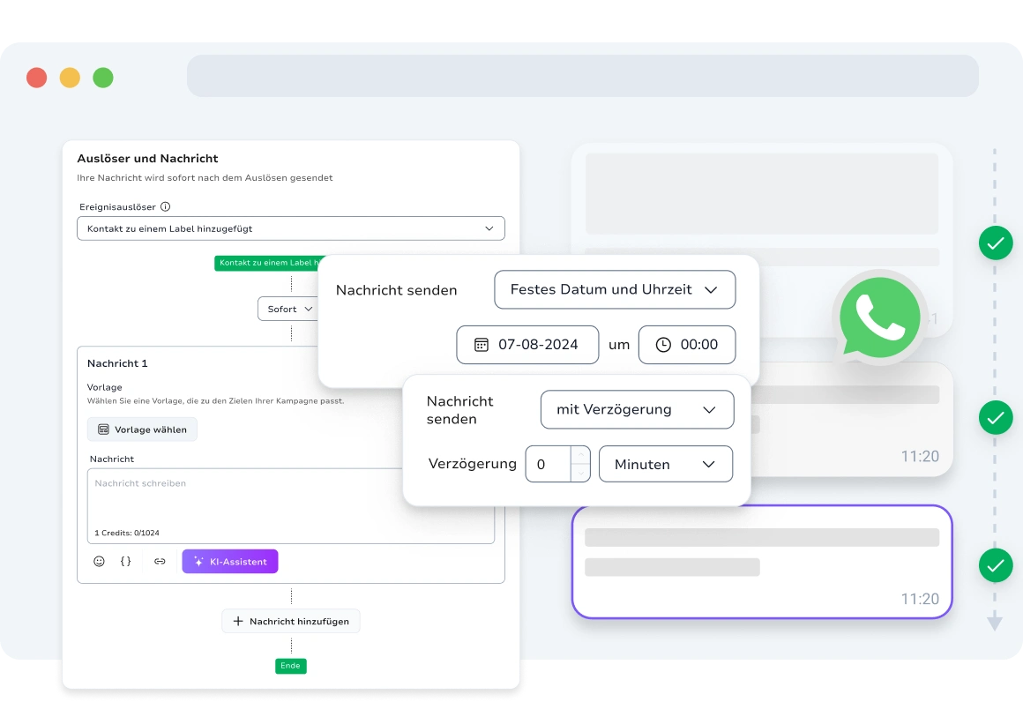Viewport: 1023px width, 702px height.
Task: Click Nachricht hinzufügen to add message
Action: pyautogui.click(x=290, y=621)
